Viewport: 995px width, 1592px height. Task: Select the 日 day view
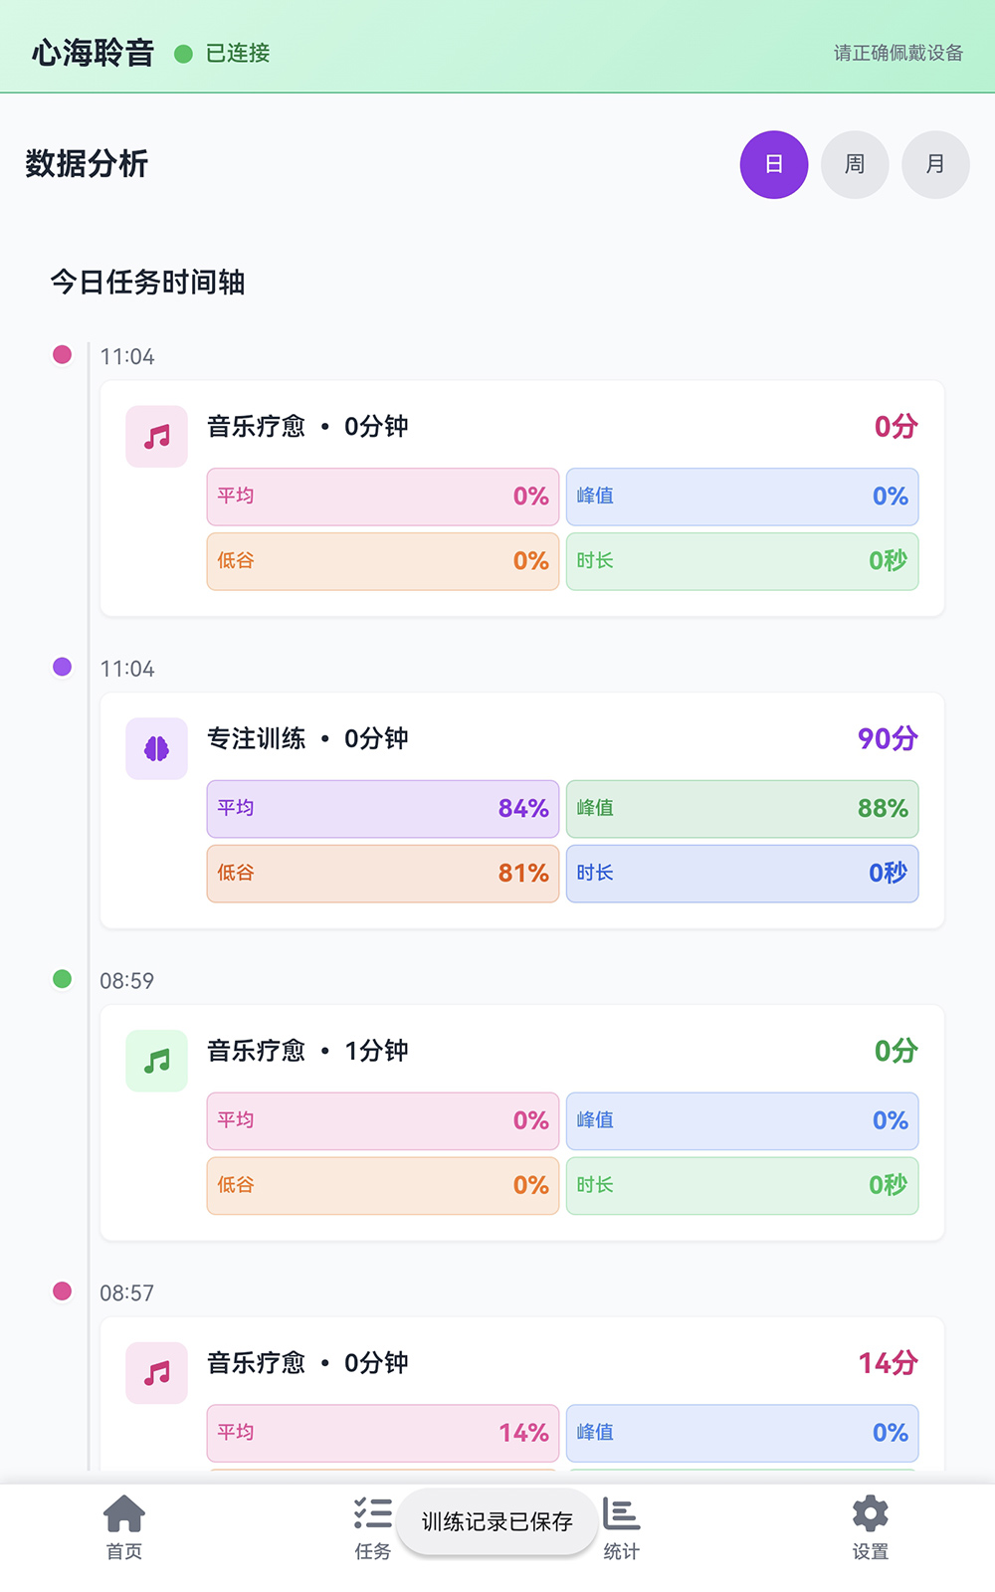(x=774, y=164)
